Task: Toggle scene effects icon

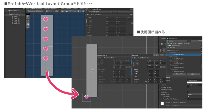Action: pyautogui.click(x=79, y=11)
